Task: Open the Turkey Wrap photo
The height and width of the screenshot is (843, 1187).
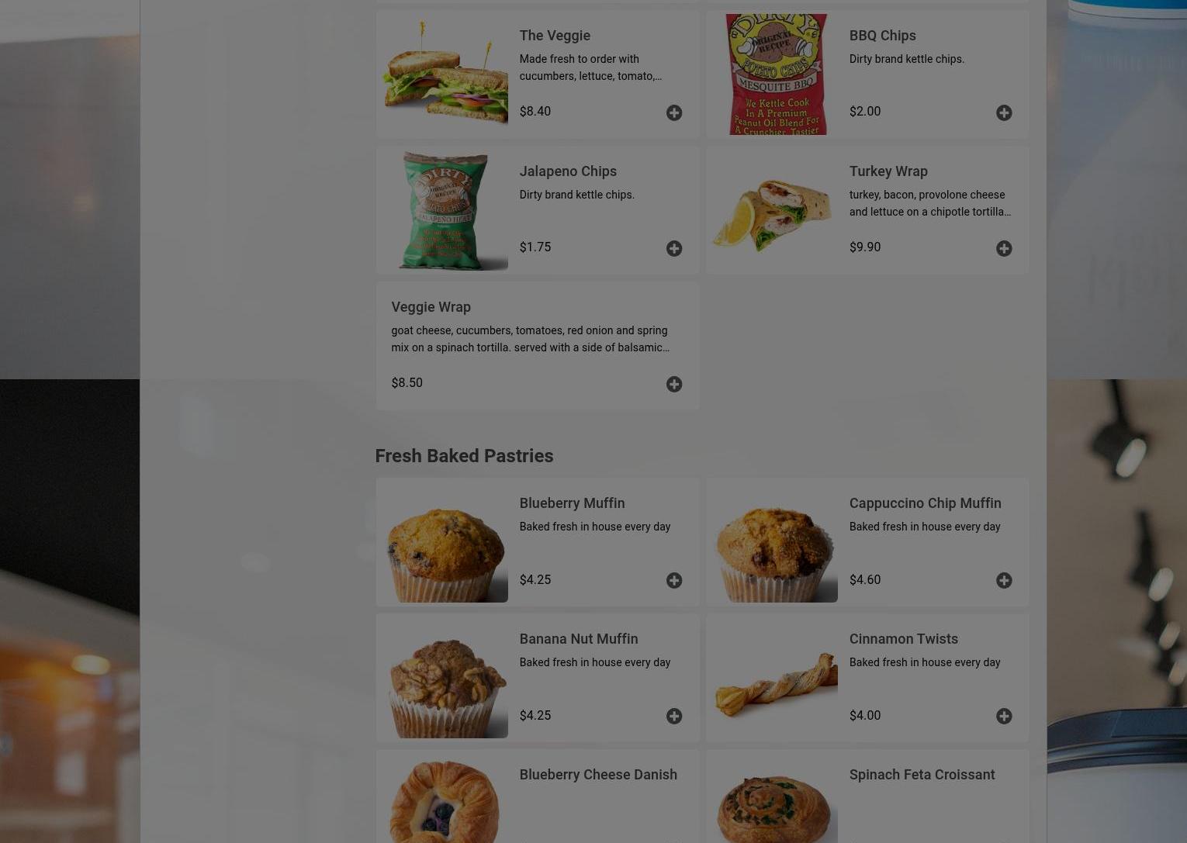Action: (x=773, y=210)
